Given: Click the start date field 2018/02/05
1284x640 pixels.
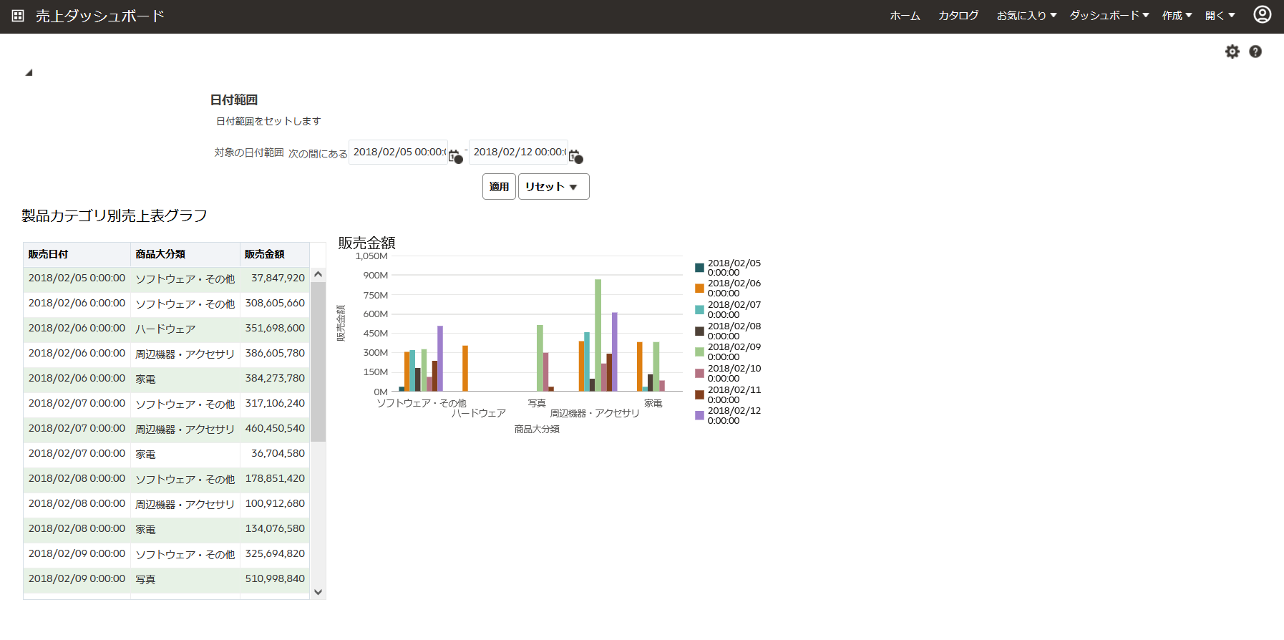Looking at the screenshot, I should (398, 152).
